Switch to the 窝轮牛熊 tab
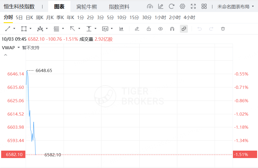Image resolution: width=258 pixels, height=168 pixels. pos(87,7)
